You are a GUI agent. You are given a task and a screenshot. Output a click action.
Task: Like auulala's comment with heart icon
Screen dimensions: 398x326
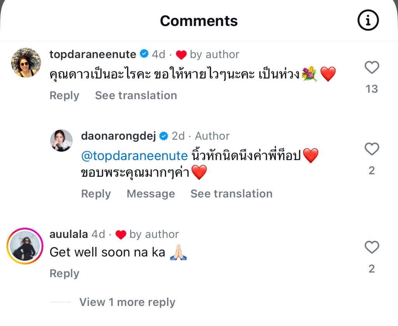coord(372,247)
